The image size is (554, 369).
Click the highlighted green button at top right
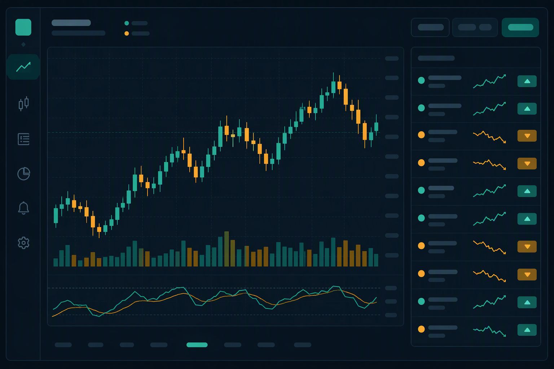pyautogui.click(x=520, y=27)
